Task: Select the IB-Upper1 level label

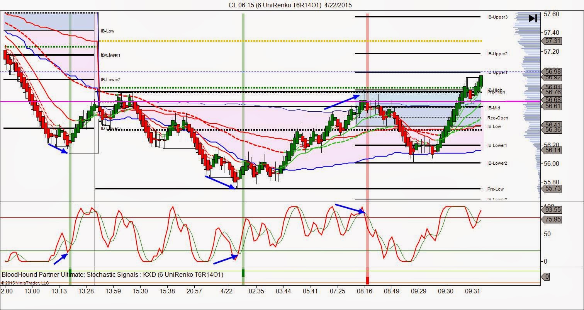Action: (497, 72)
